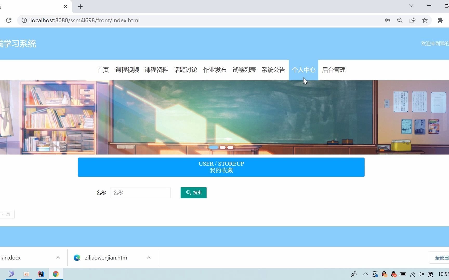Open 作业发布 nav item
449x280 pixels.
215,70
